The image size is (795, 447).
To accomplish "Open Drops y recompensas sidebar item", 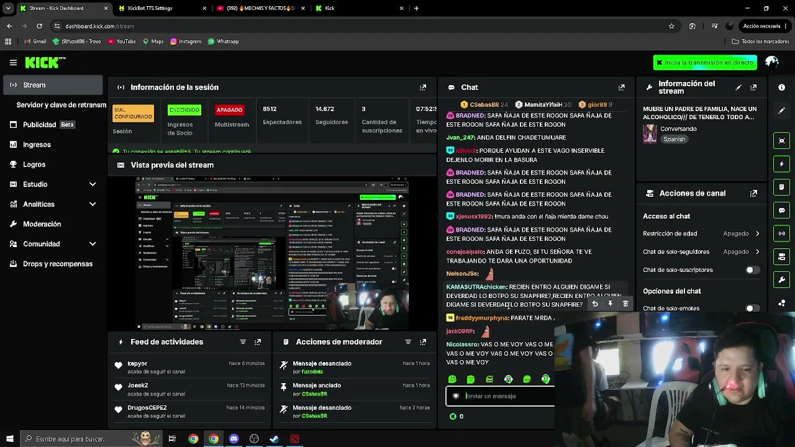I will point(53,264).
